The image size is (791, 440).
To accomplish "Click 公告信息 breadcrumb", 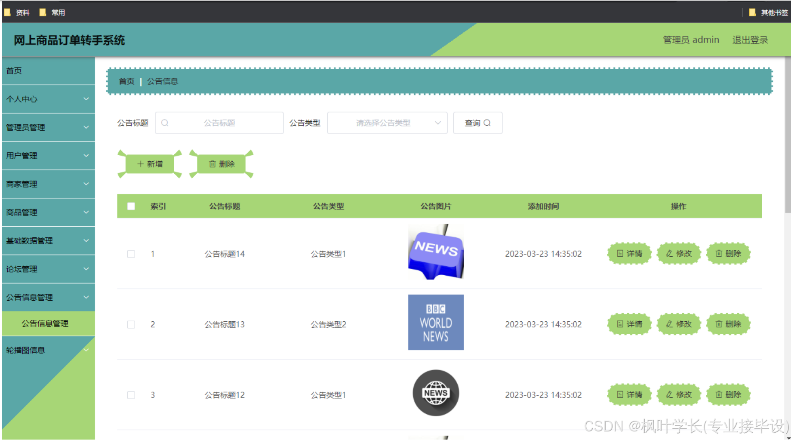I will click(163, 81).
